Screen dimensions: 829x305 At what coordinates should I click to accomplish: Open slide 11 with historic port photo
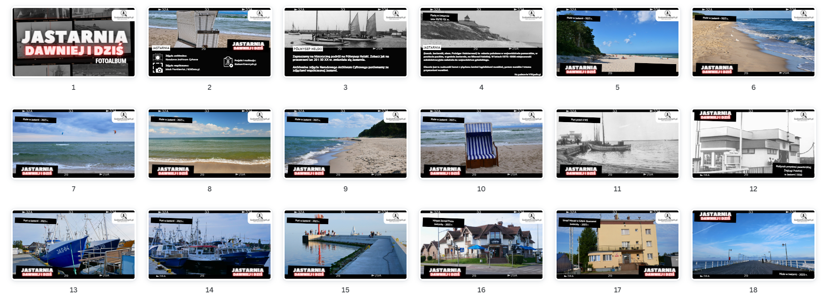click(x=618, y=144)
